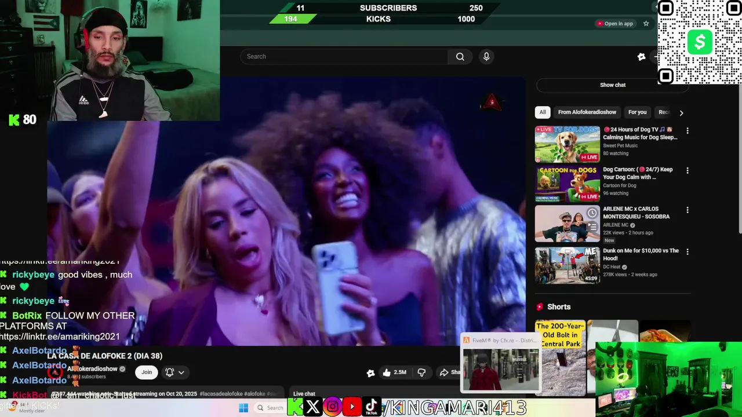This screenshot has width=742, height=417.
Task: Click the title 'Dunk on Me for $10,000 vs The Hood!'
Action: [x=641, y=254]
